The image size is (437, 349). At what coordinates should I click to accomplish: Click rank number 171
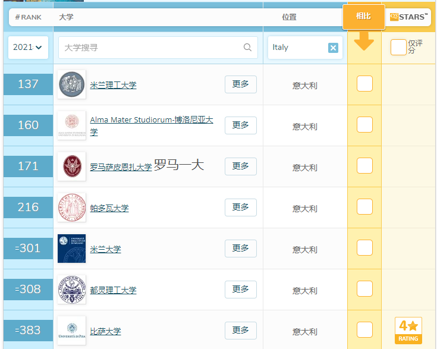28,166
